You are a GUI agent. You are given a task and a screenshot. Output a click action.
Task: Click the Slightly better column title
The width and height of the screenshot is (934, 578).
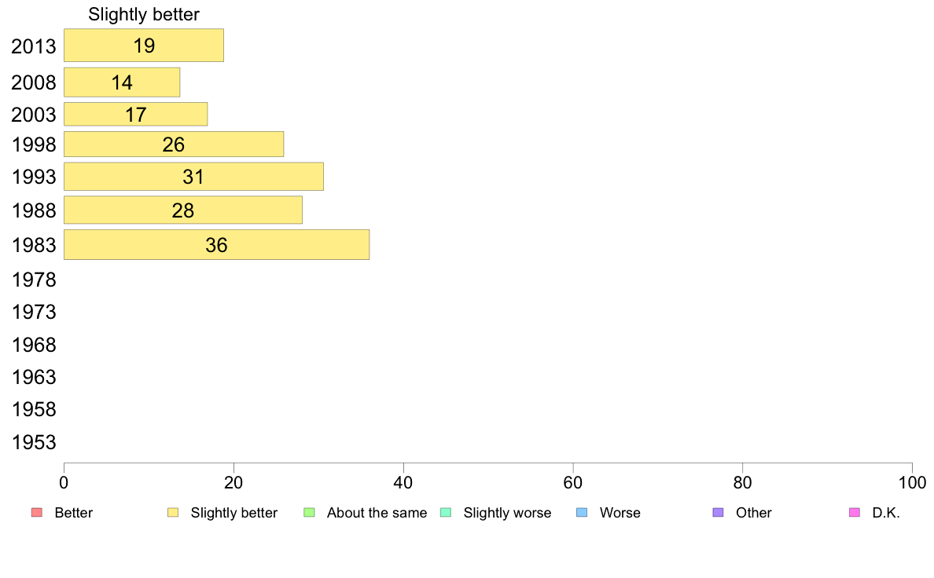144,14
